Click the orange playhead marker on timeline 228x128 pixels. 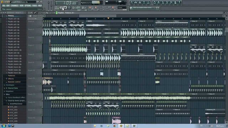coord(108,18)
